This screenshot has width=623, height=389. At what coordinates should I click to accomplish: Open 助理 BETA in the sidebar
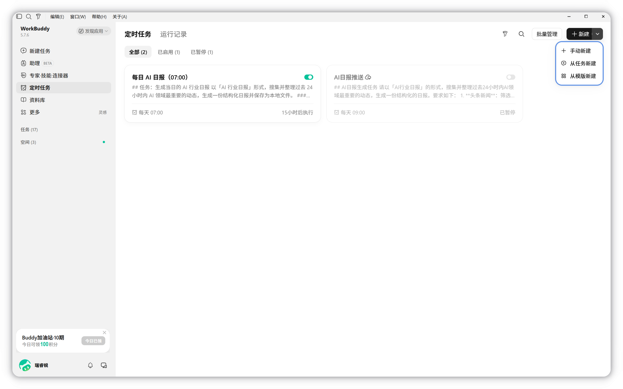[64, 63]
